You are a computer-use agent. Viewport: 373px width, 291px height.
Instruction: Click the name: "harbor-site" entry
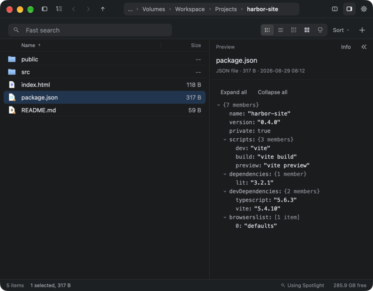click(260, 114)
